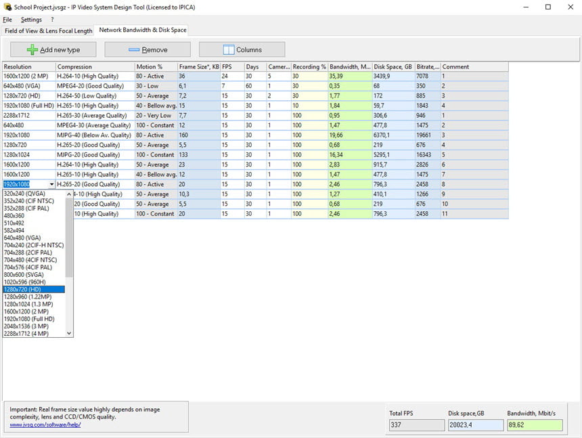Sort by Compression column header
The height and width of the screenshot is (438, 582).
pyautogui.click(x=95, y=67)
